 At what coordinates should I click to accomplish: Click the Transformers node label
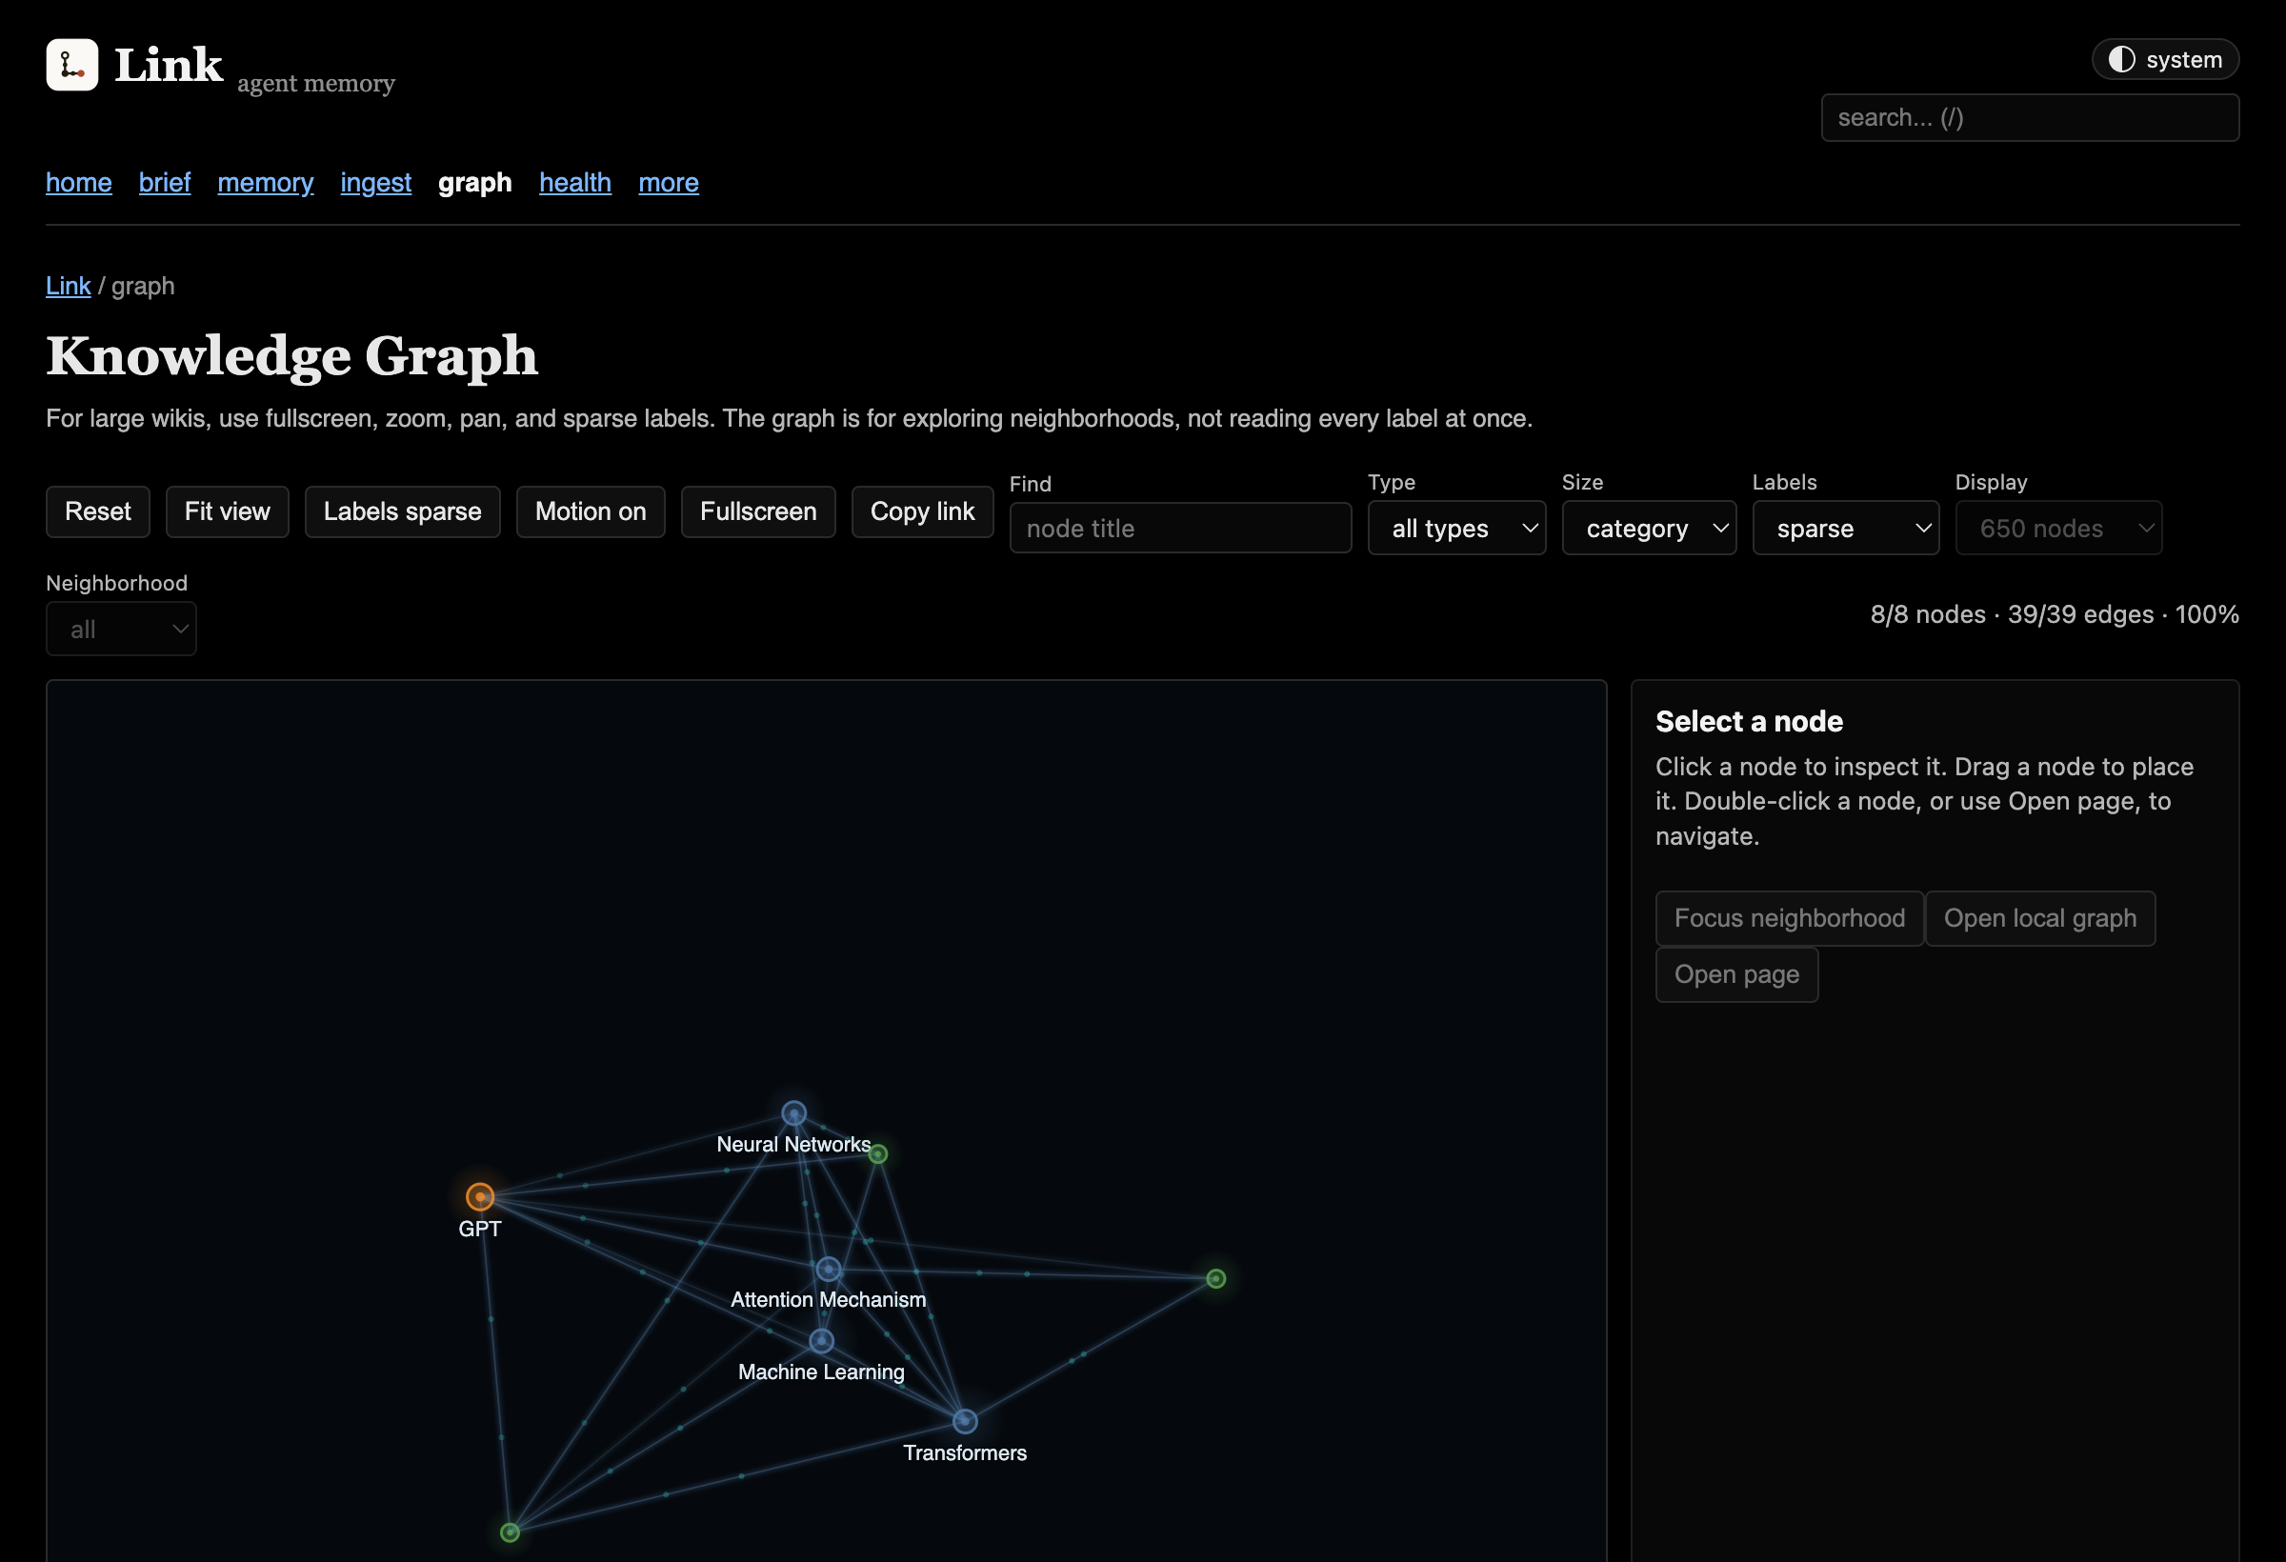tap(965, 1452)
